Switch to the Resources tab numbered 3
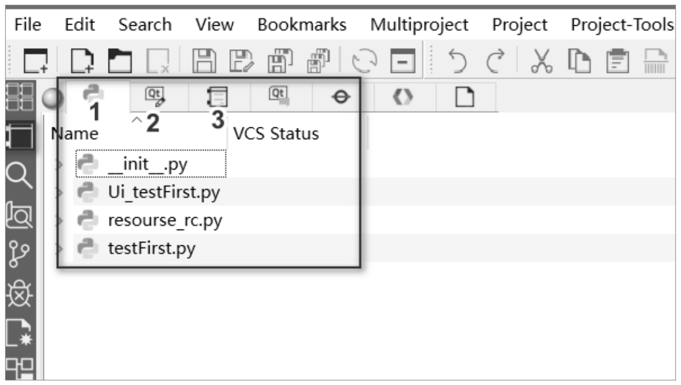This screenshot has height=385, width=681. click(218, 94)
